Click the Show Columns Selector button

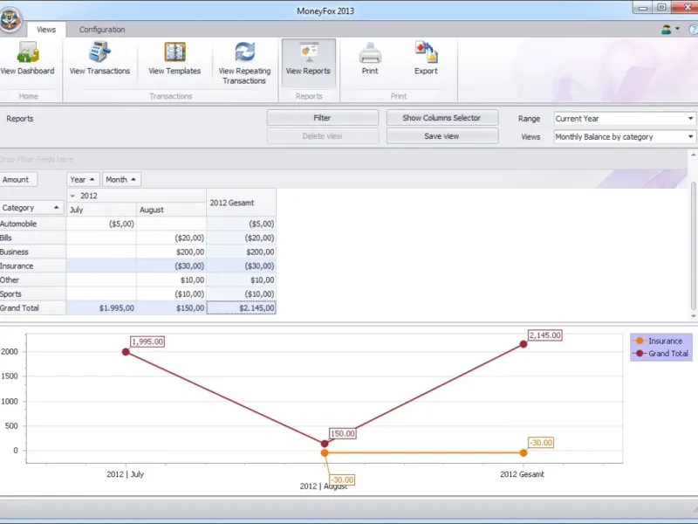[441, 118]
